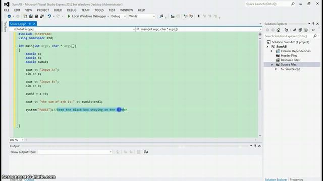This screenshot has height=181, width=323.
Task: Open the BUILD menu
Action: (x=58, y=10)
